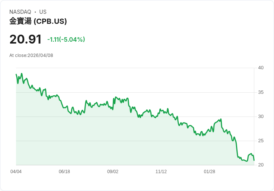This screenshot has width=274, height=191.
Task: Click the 35 price axis label
Action: tap(261, 92)
